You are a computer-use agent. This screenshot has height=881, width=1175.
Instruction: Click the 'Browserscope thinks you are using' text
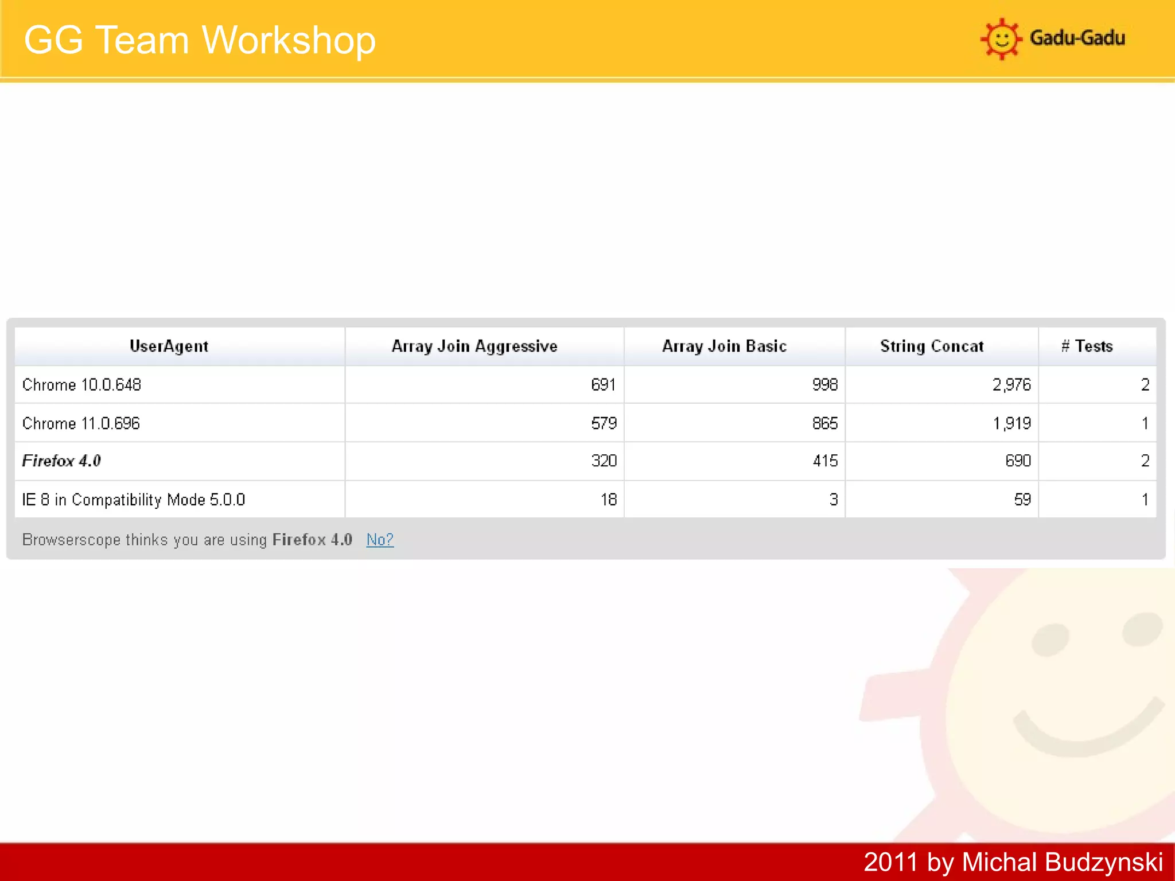coord(145,540)
